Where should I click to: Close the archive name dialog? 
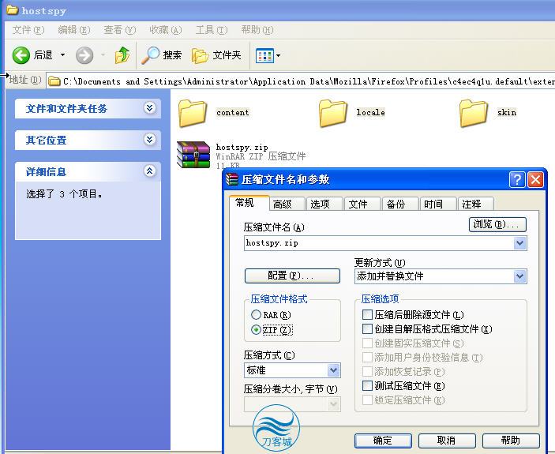coord(535,180)
